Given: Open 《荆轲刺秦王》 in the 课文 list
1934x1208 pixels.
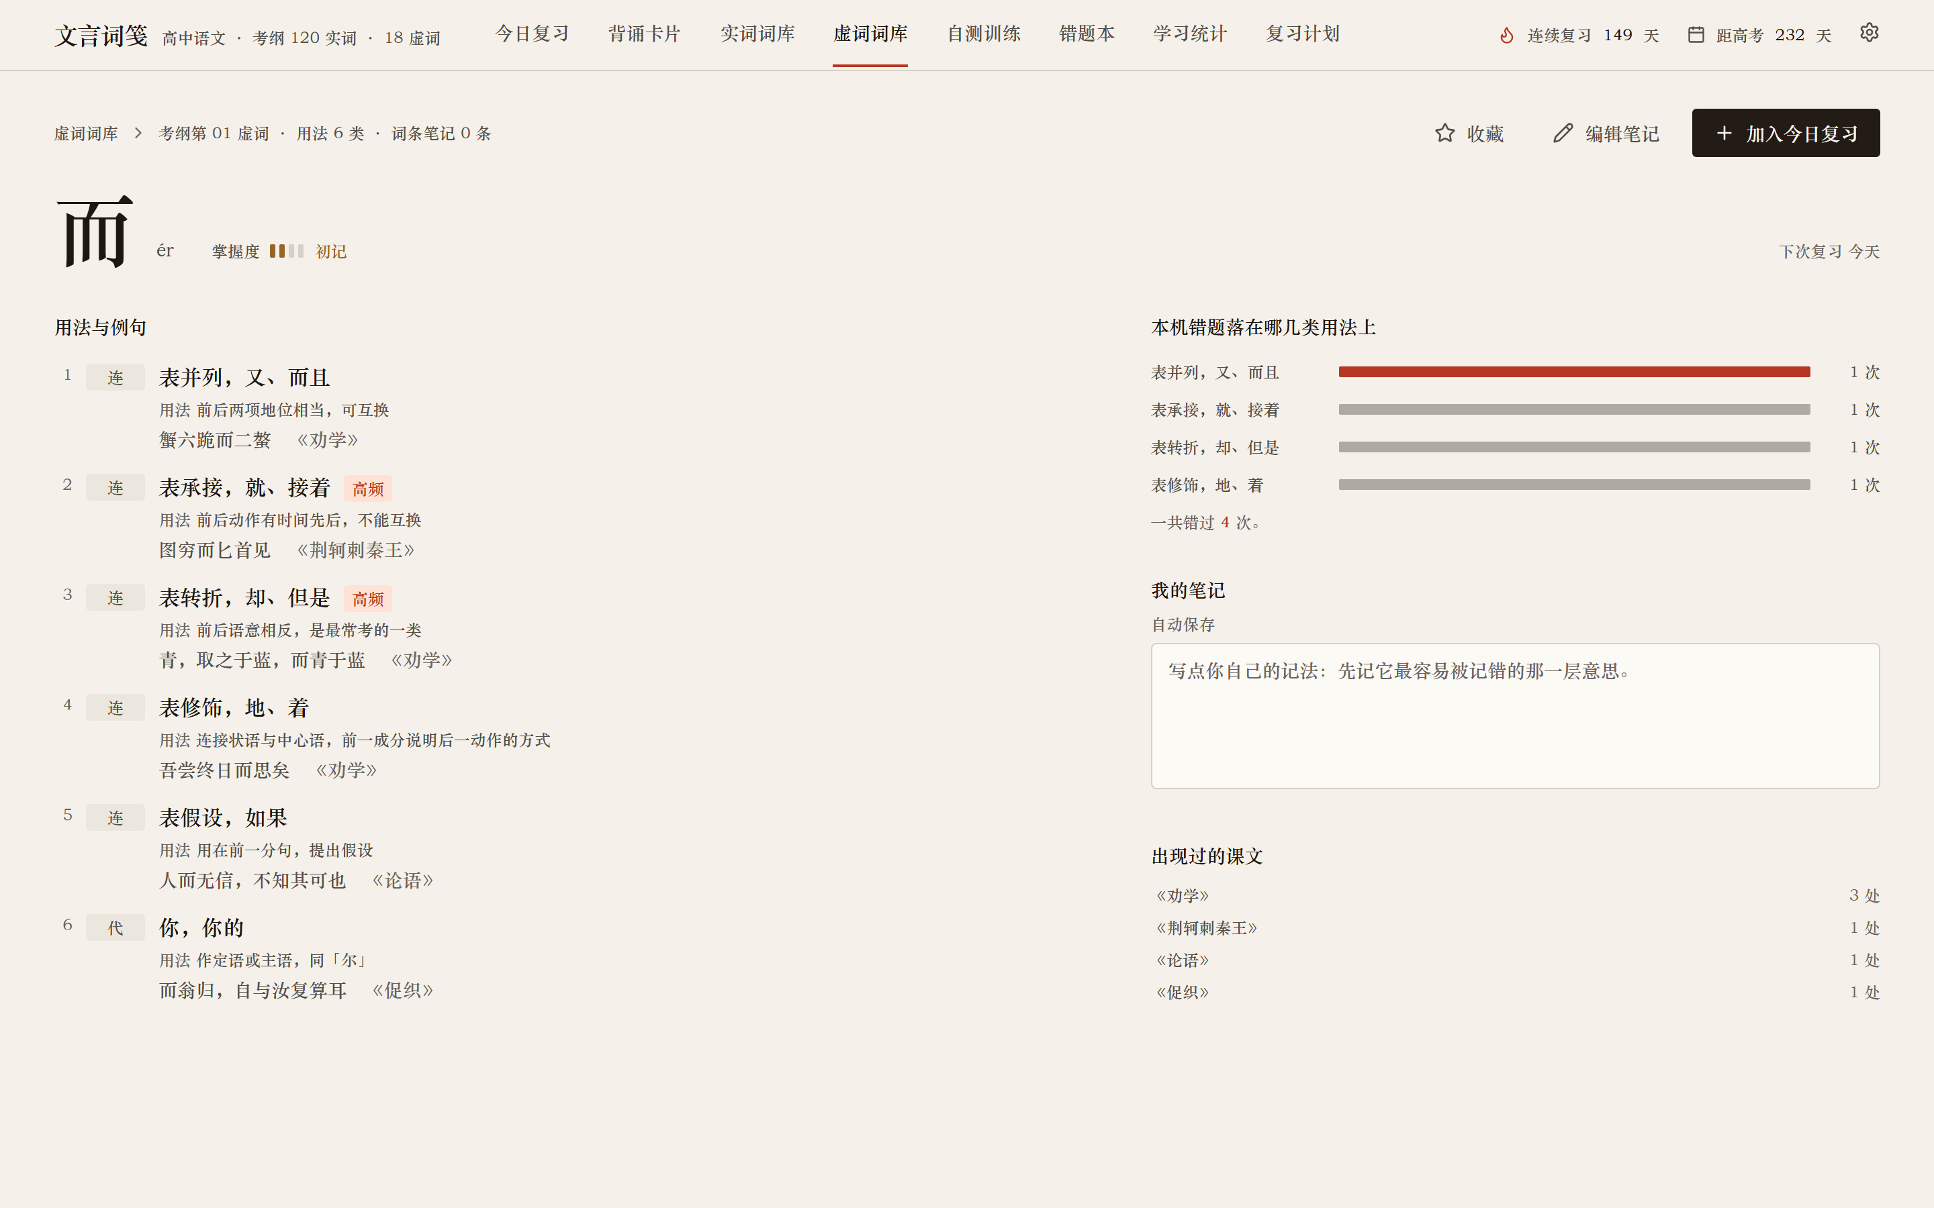Looking at the screenshot, I should pos(1514,927).
